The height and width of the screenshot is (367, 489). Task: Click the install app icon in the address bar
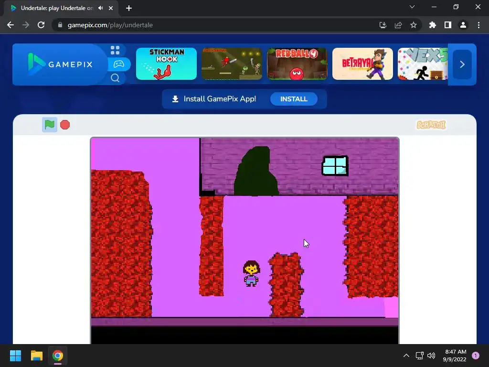point(383,25)
